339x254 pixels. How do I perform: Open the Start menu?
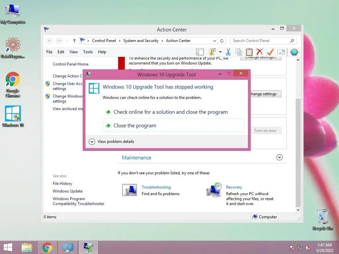(x=8, y=247)
